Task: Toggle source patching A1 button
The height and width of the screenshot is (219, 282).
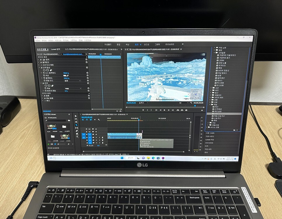Action: click(x=84, y=138)
